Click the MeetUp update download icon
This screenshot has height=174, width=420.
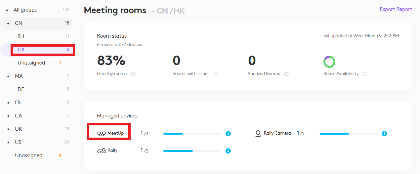[x=228, y=134]
